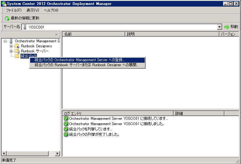The width and height of the screenshot is (241, 164).
Task: Open the サーバー名 dropdown arrow
Action: 220,27
